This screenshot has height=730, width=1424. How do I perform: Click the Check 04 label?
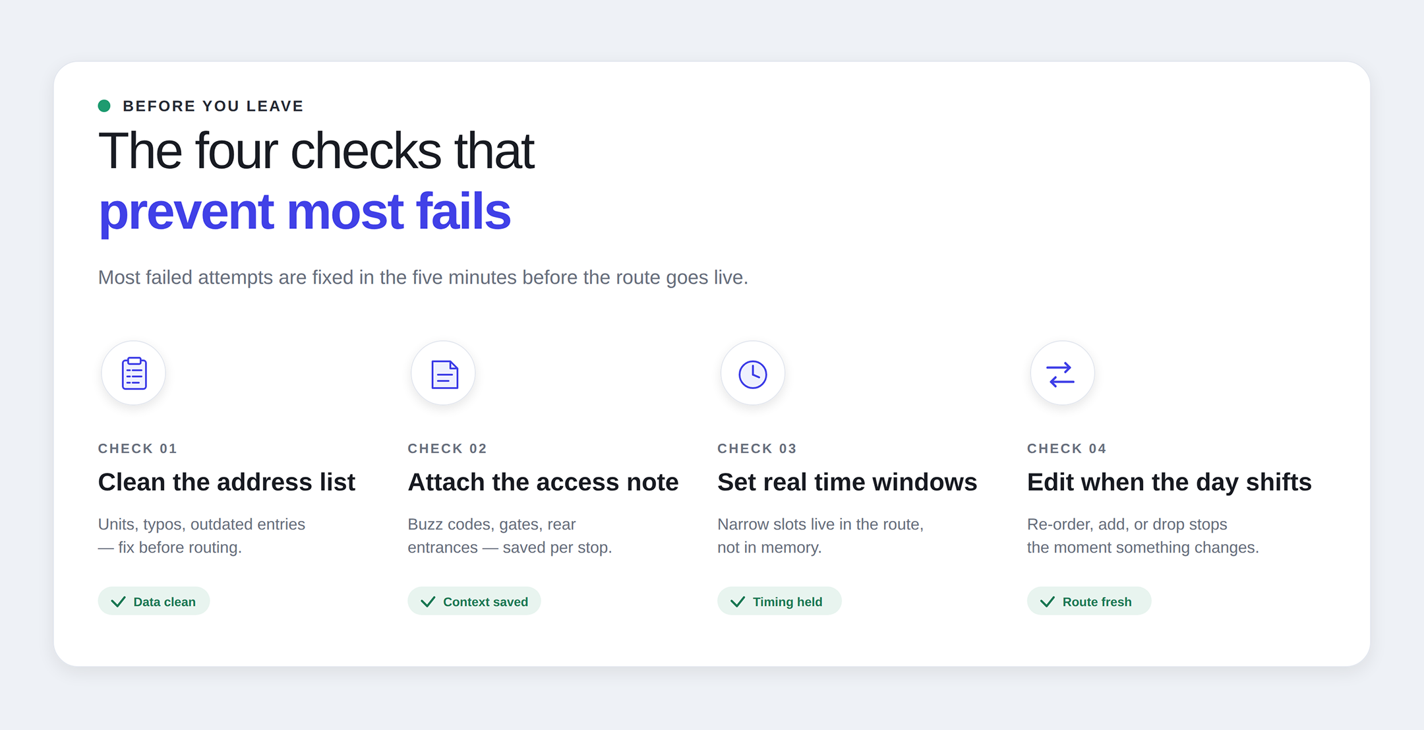1067,448
